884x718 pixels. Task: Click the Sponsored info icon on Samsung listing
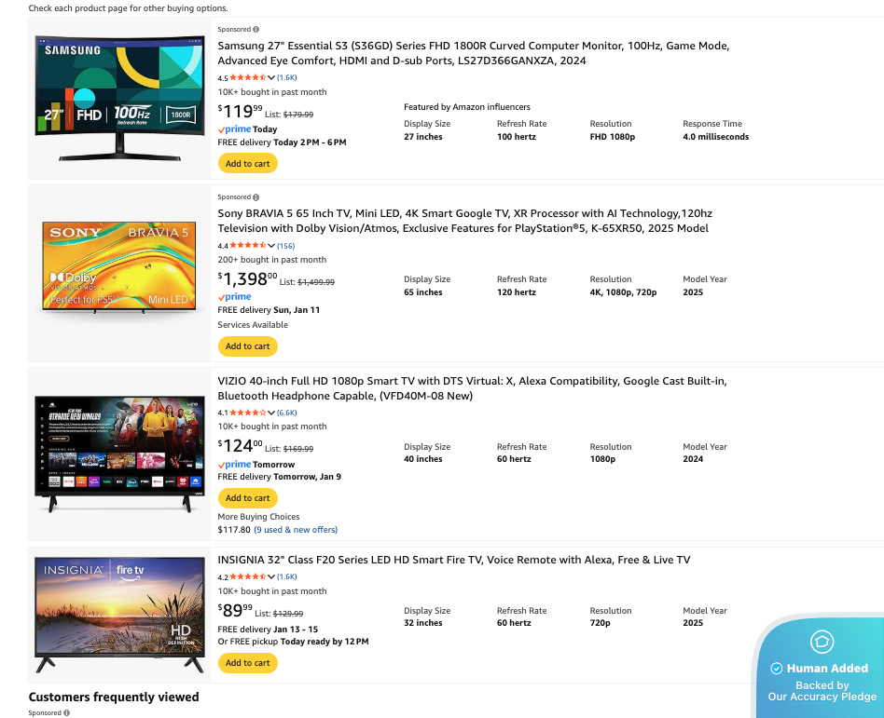256,30
